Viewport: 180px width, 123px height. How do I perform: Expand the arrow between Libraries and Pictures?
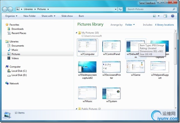(x=35, y=9)
